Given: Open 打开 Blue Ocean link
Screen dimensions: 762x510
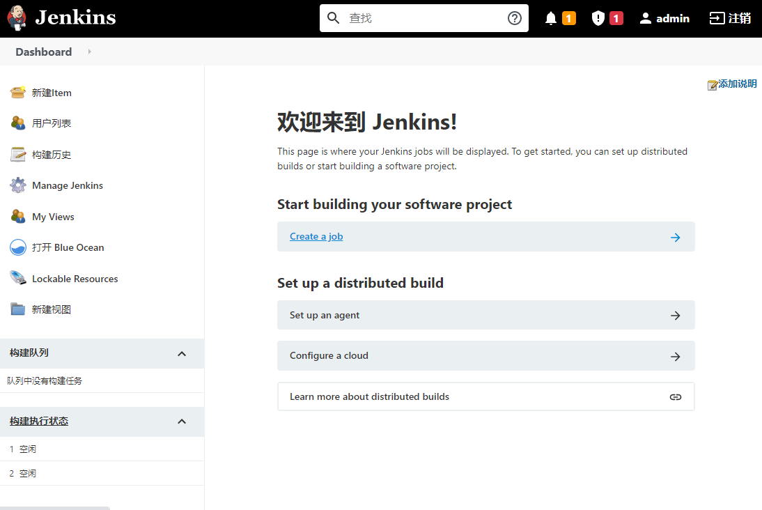Looking at the screenshot, I should pos(68,247).
